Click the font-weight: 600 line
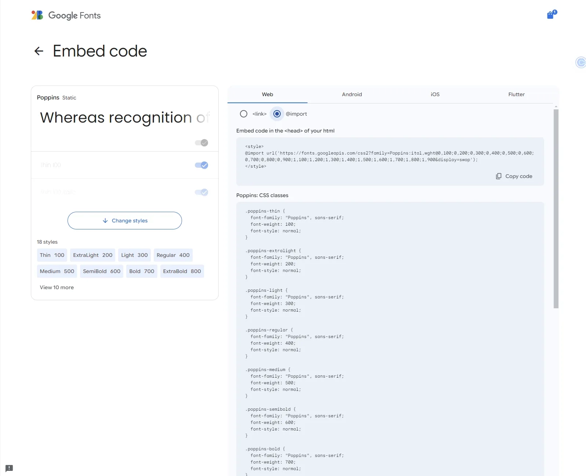Image resolution: width=586 pixels, height=476 pixels. (273, 422)
